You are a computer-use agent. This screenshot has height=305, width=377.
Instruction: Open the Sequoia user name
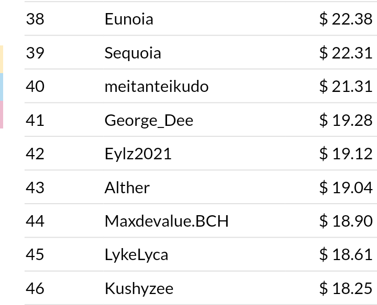[132, 53]
